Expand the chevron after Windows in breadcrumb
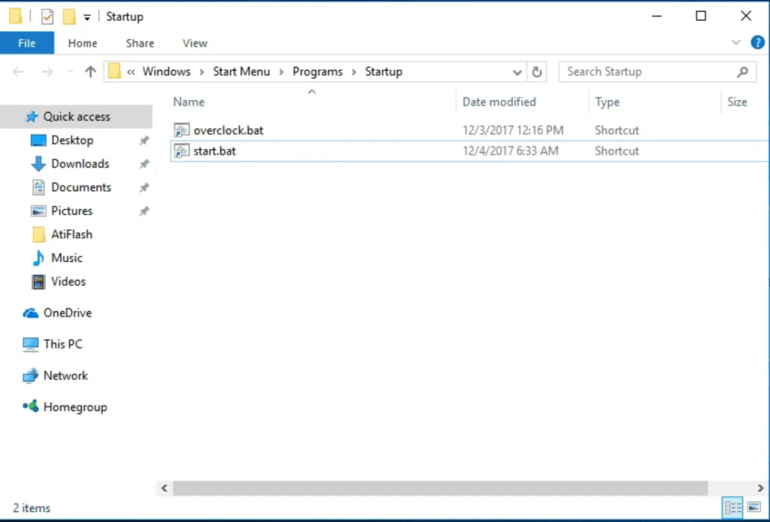Screen dimensions: 770x522 point(202,72)
